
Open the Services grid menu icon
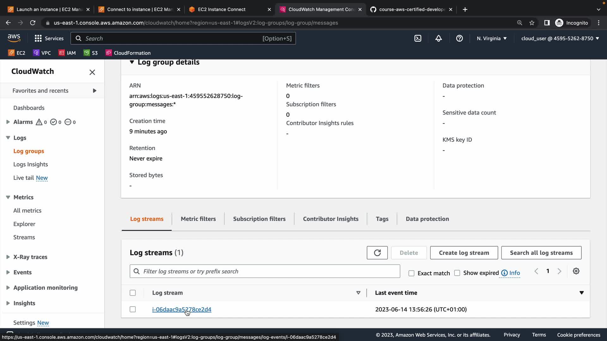(38, 39)
